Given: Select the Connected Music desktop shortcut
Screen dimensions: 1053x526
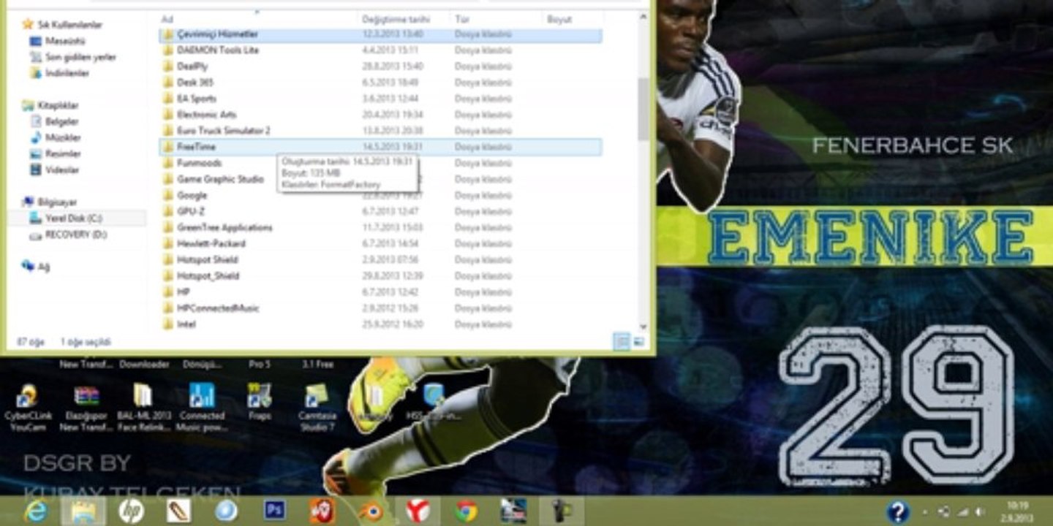Looking at the screenshot, I should point(202,407).
